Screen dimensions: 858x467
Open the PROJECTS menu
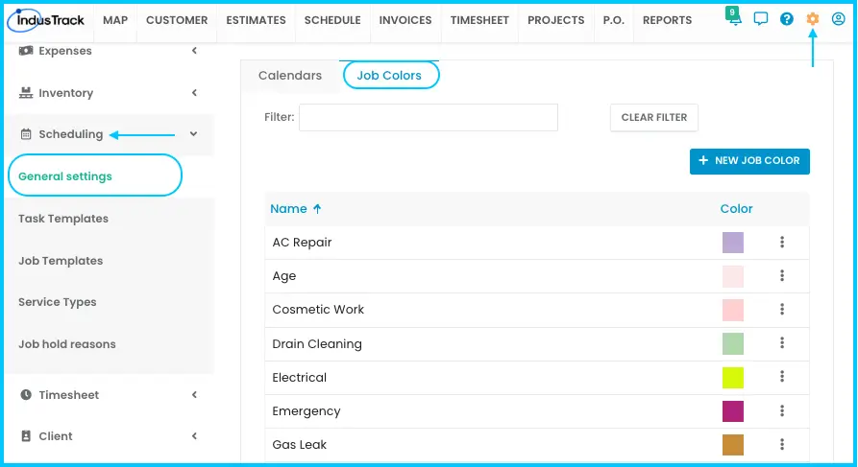click(x=556, y=20)
